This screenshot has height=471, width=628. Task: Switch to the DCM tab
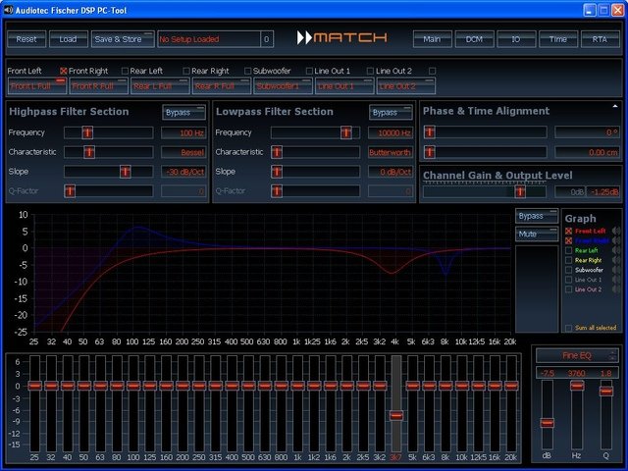474,39
